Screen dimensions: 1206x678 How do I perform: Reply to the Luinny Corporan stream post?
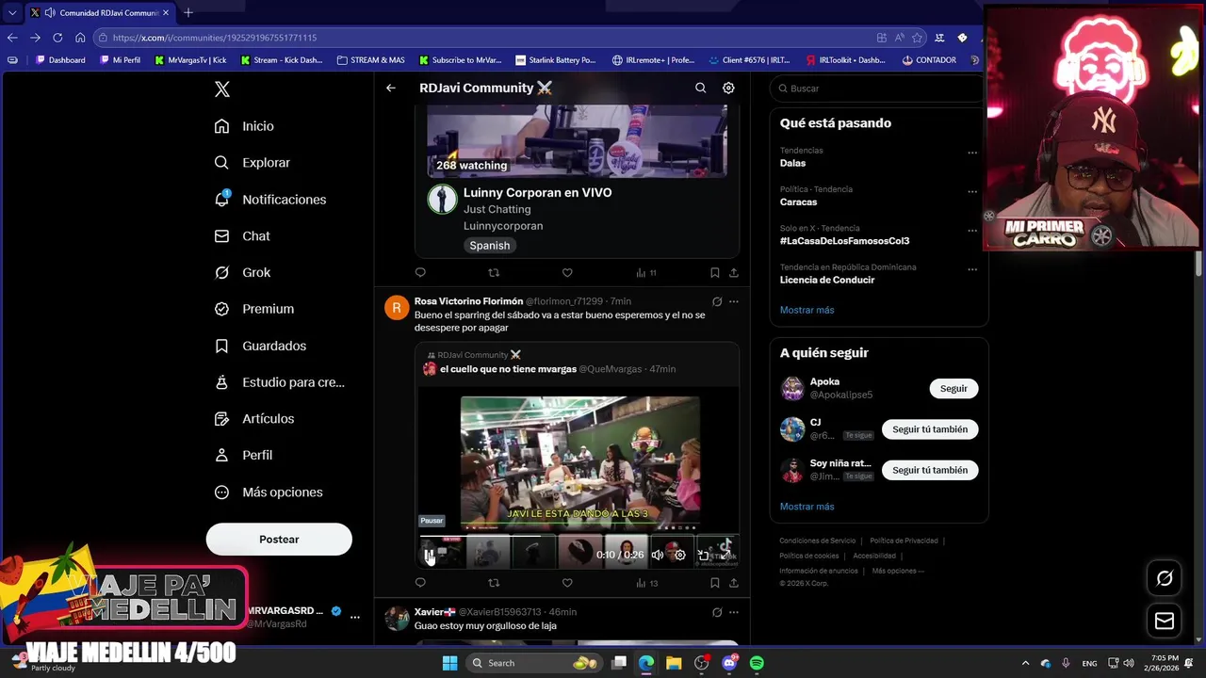pyautogui.click(x=420, y=273)
